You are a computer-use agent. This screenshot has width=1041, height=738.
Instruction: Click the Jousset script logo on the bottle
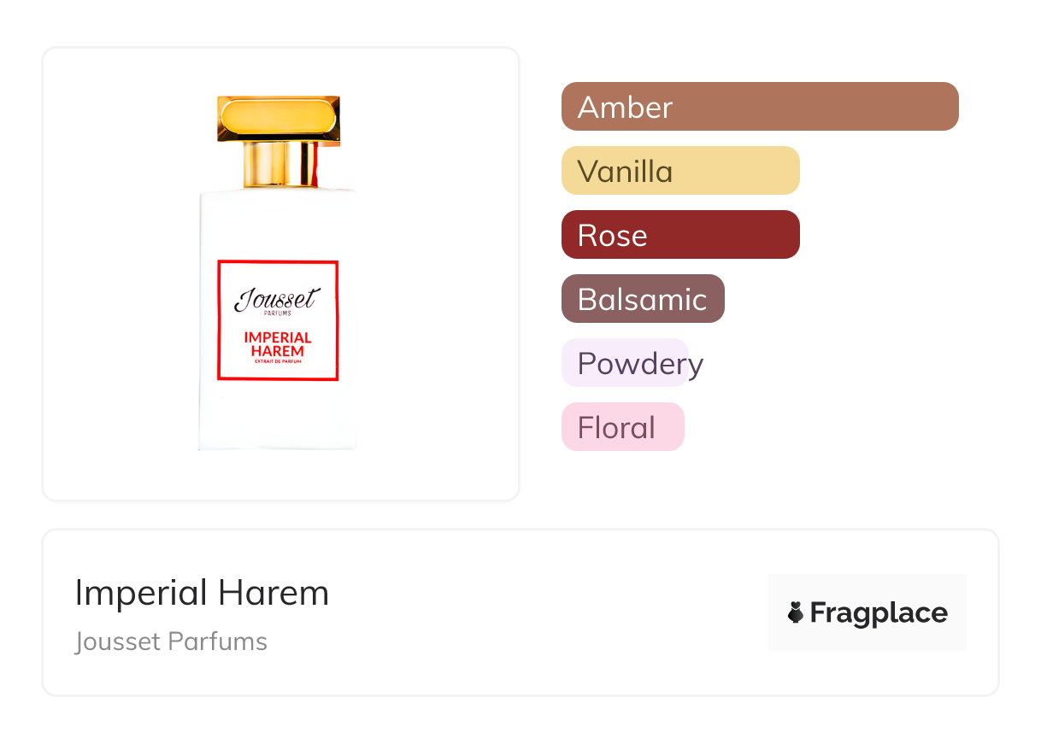277,299
